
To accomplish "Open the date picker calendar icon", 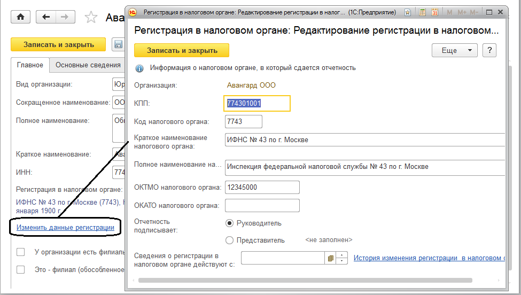I will [x=330, y=259].
